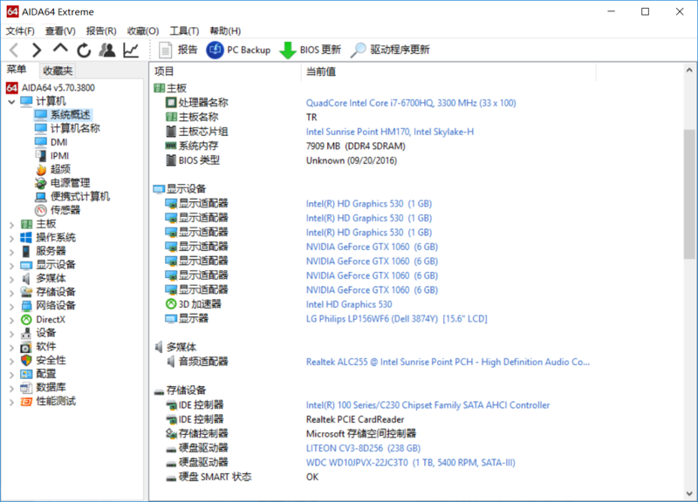Open the QuadCore Intel Core i7-6700HQ link
698x502 pixels.
(411, 103)
